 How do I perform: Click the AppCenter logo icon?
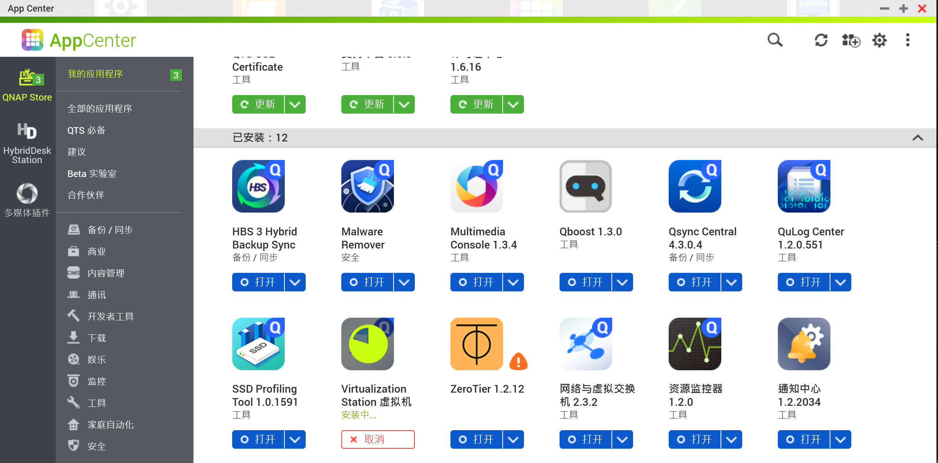33,40
